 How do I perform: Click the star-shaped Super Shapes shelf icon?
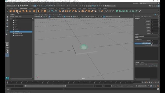tap(38, 11)
